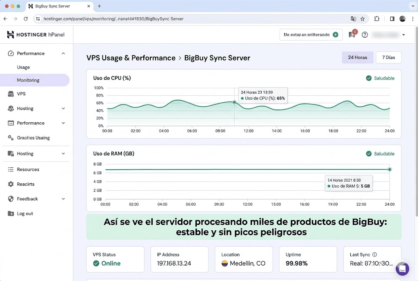Open the account dropdown arrow
Image resolution: width=418 pixels, height=281 pixels.
click(404, 35)
